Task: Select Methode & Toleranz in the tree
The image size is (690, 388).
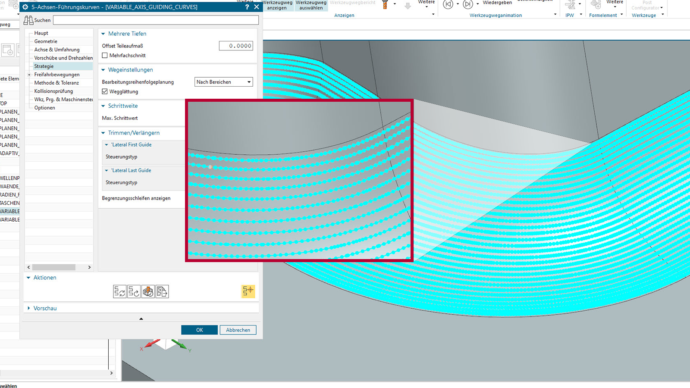Action: 56,83
